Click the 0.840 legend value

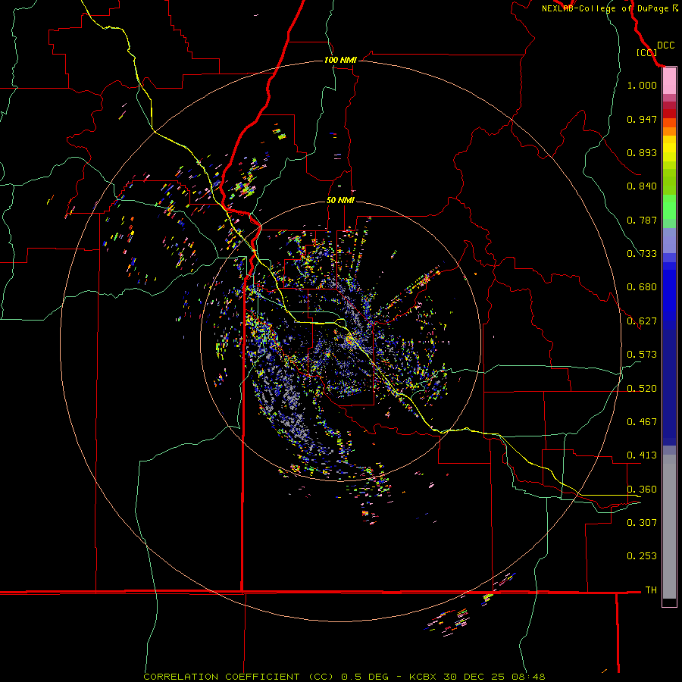pyautogui.click(x=642, y=186)
